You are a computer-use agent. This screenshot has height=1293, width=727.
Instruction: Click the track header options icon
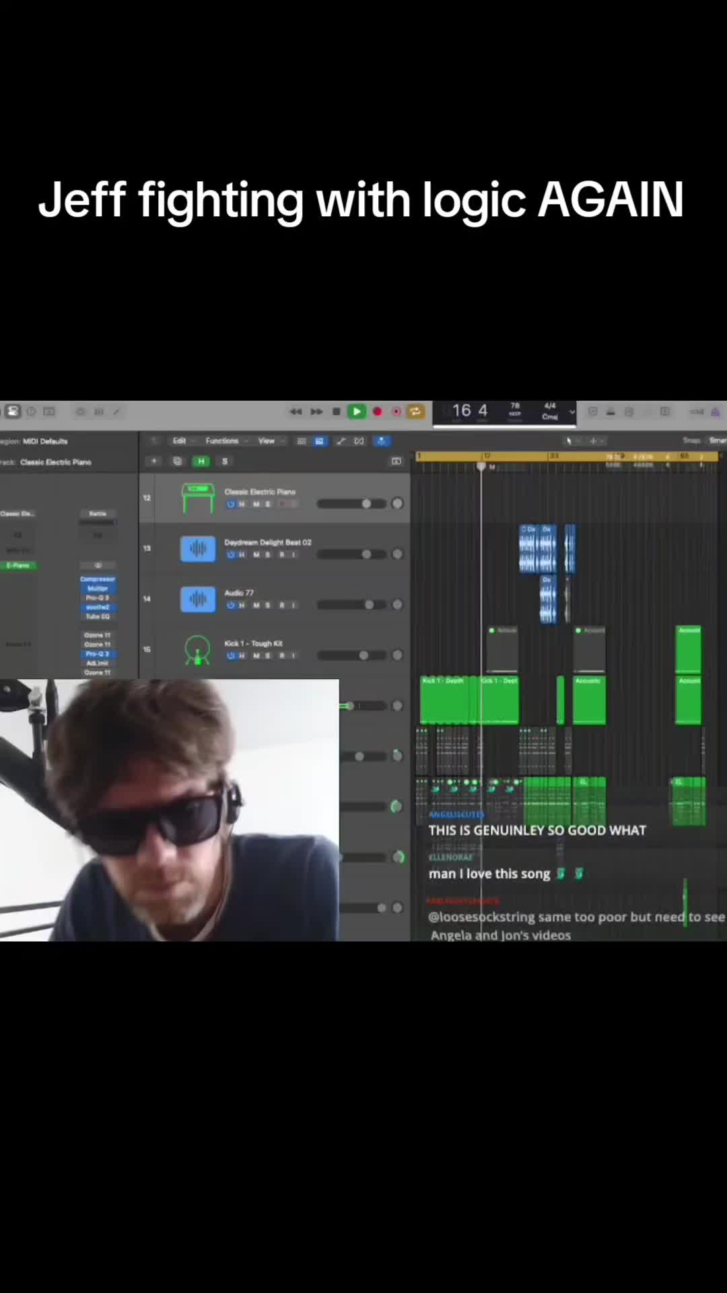click(396, 461)
